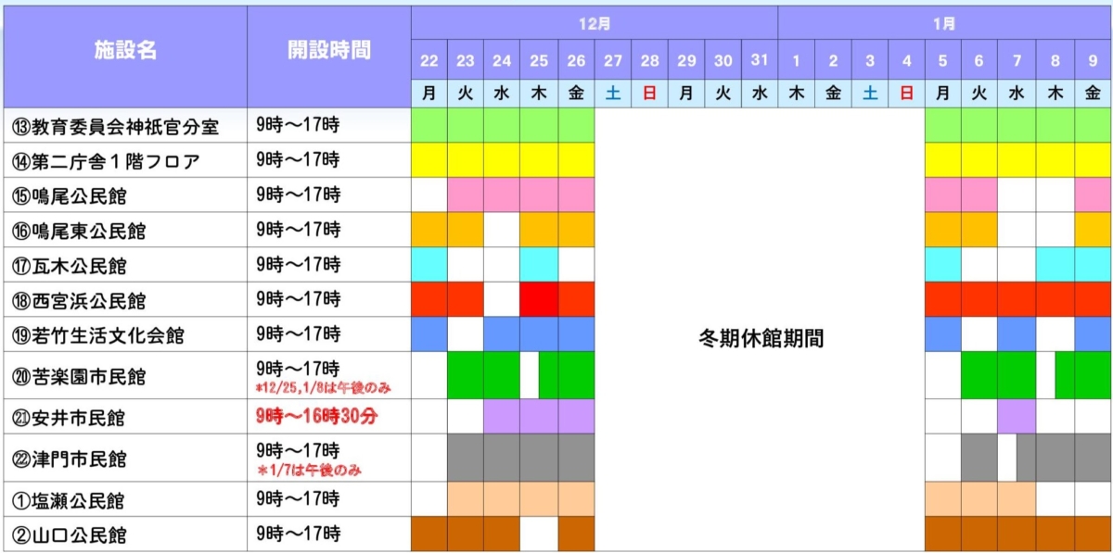Click the ＊1/7は午後のみ note
The height and width of the screenshot is (553, 1113).
(310, 471)
